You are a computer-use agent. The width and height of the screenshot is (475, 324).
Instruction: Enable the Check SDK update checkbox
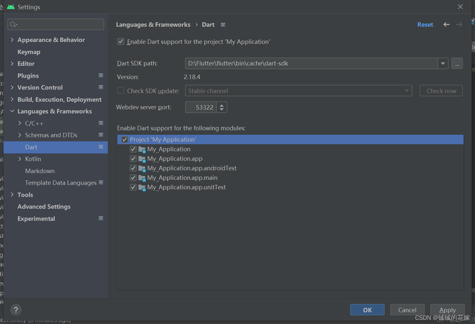[121, 91]
